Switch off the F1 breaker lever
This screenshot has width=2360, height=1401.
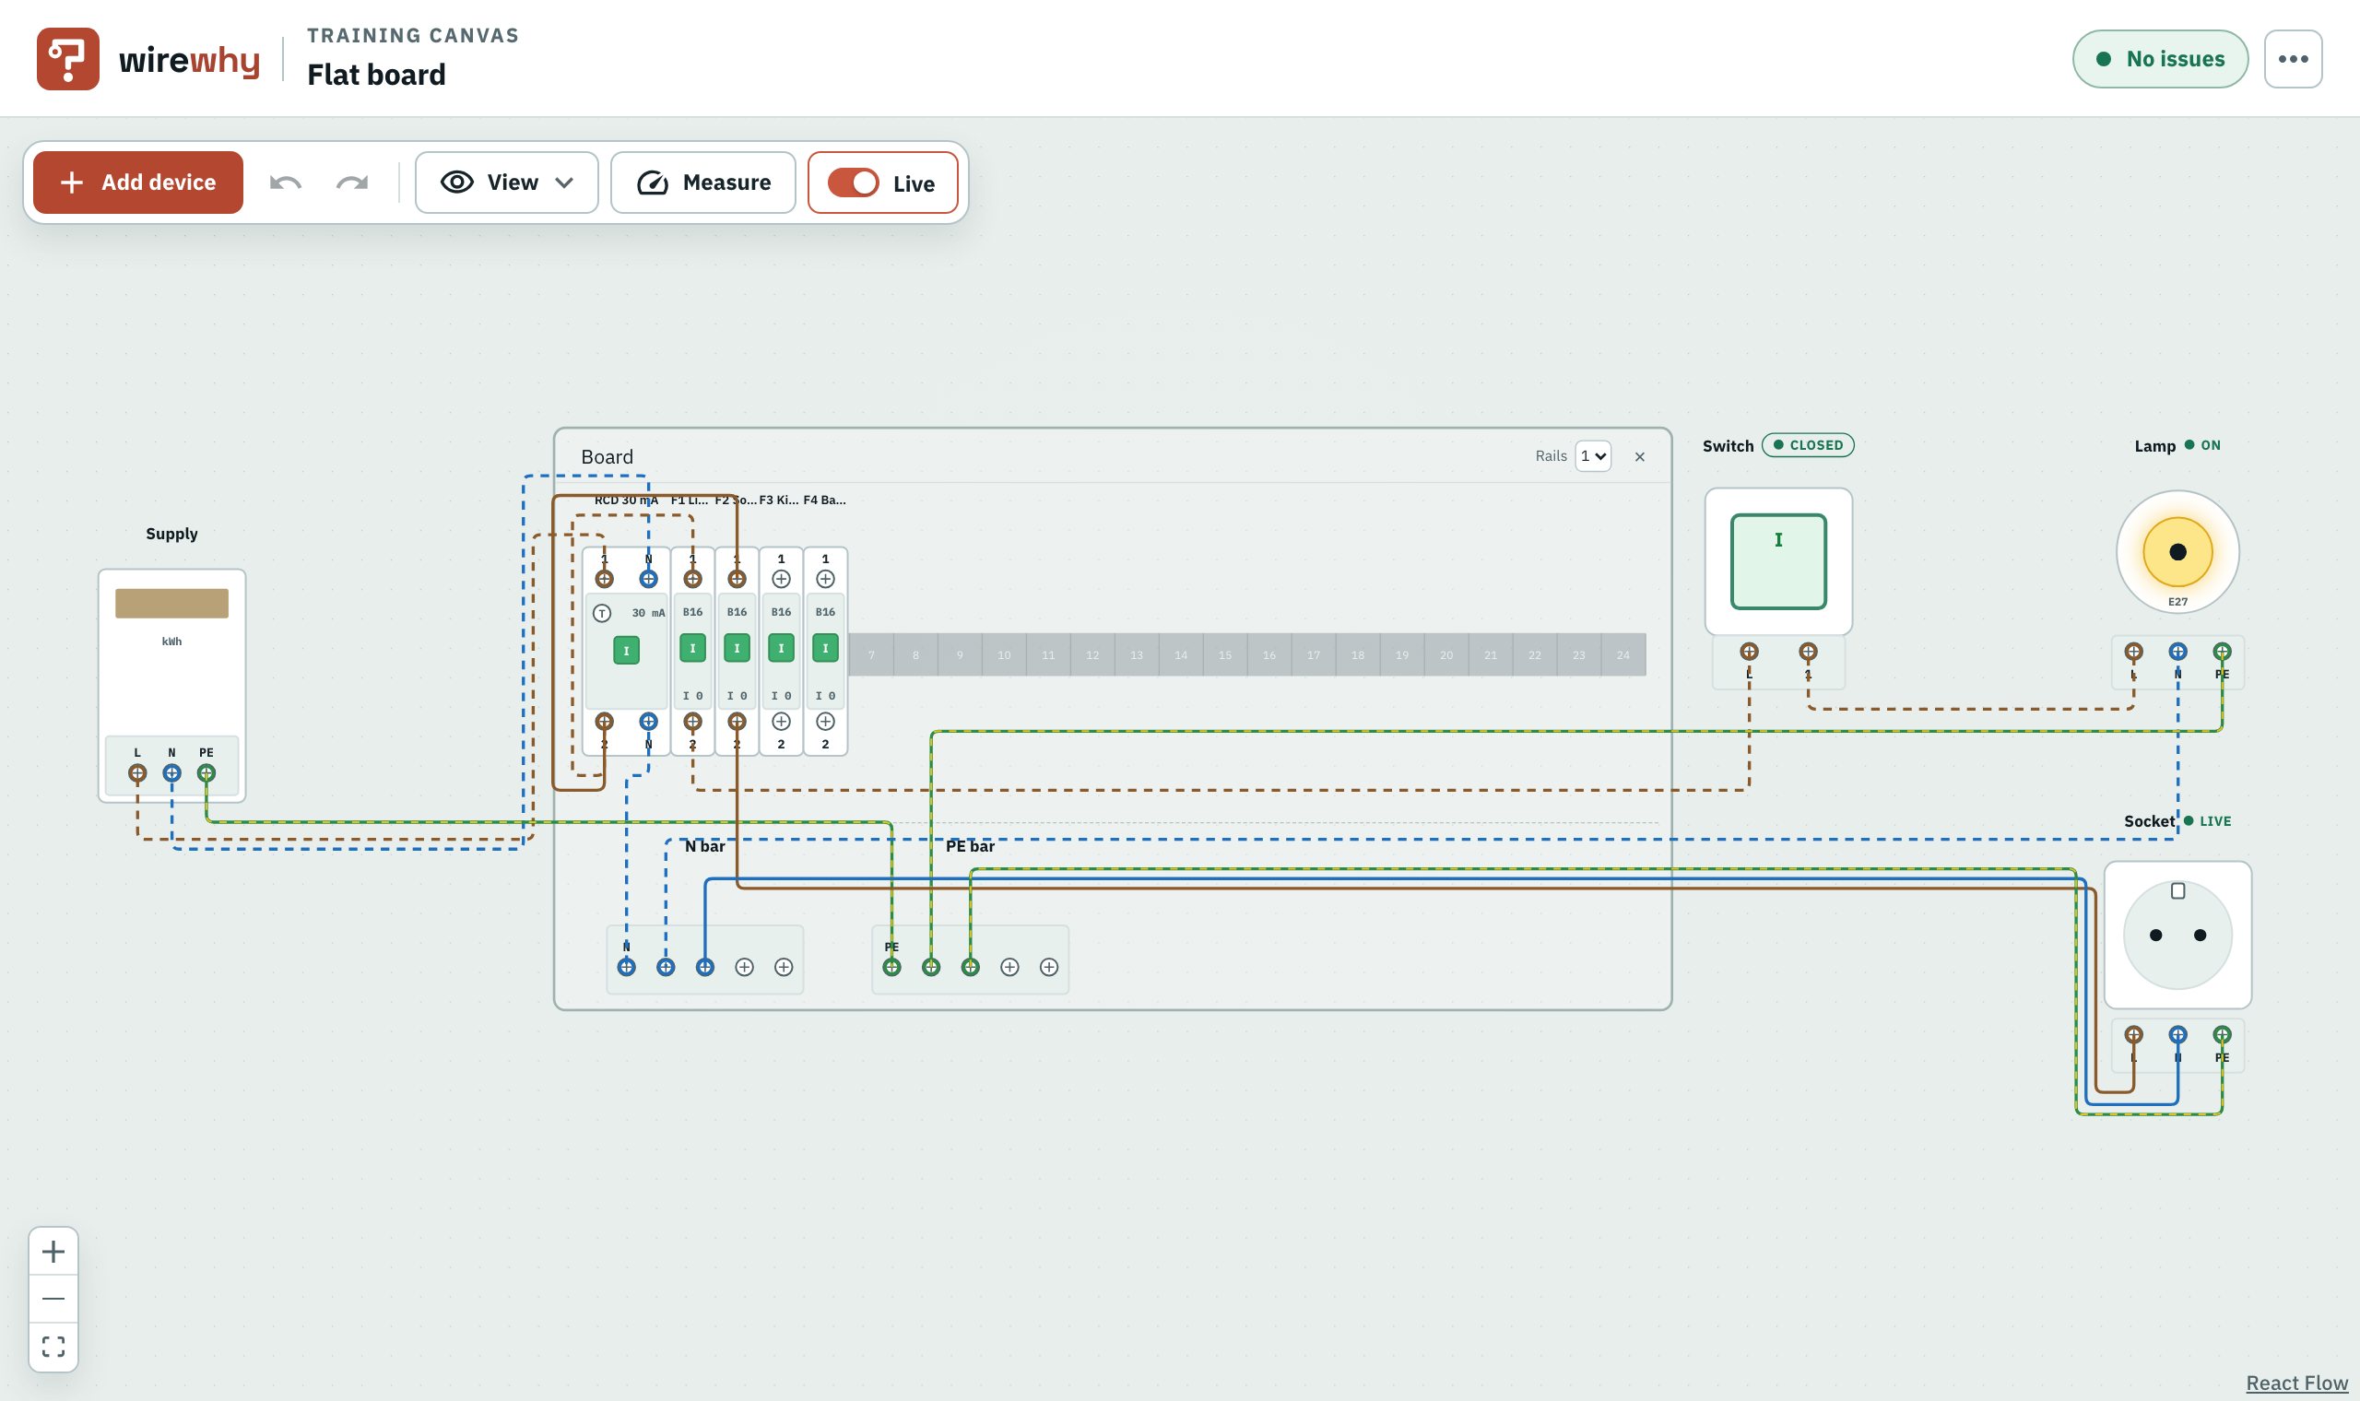(693, 649)
